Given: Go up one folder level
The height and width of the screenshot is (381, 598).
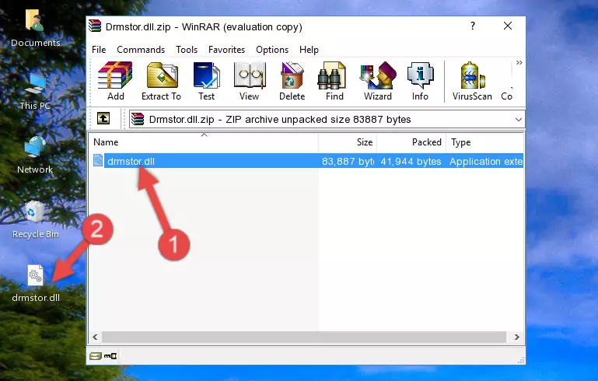Looking at the screenshot, I should 103,119.
